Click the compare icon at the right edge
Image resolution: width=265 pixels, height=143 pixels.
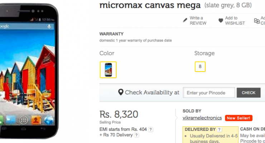pos(257,21)
